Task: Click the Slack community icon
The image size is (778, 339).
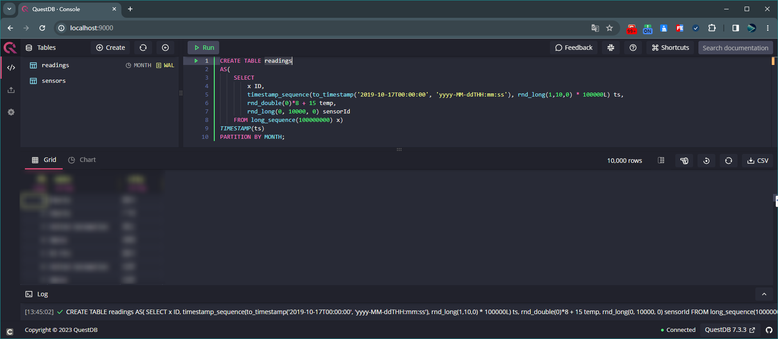Action: point(611,48)
